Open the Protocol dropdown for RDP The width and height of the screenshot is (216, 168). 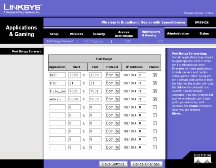tap(112, 75)
